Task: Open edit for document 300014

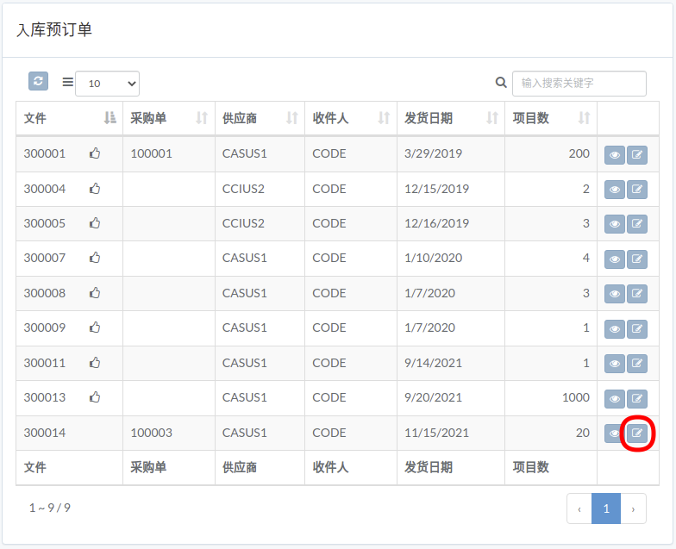Action: [636, 433]
